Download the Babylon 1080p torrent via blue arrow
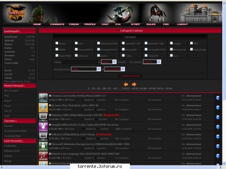This screenshot has width=226, height=169. pos(218,117)
